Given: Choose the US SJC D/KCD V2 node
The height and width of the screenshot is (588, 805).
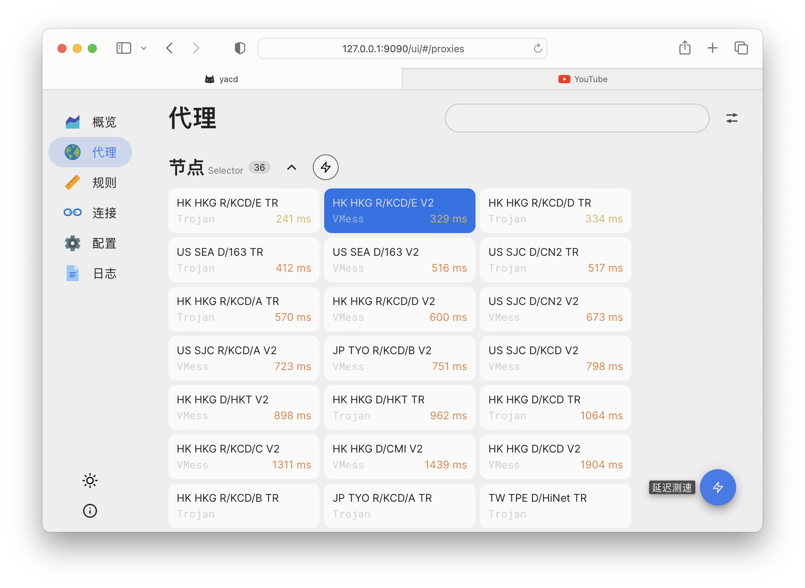Looking at the screenshot, I should click(556, 358).
